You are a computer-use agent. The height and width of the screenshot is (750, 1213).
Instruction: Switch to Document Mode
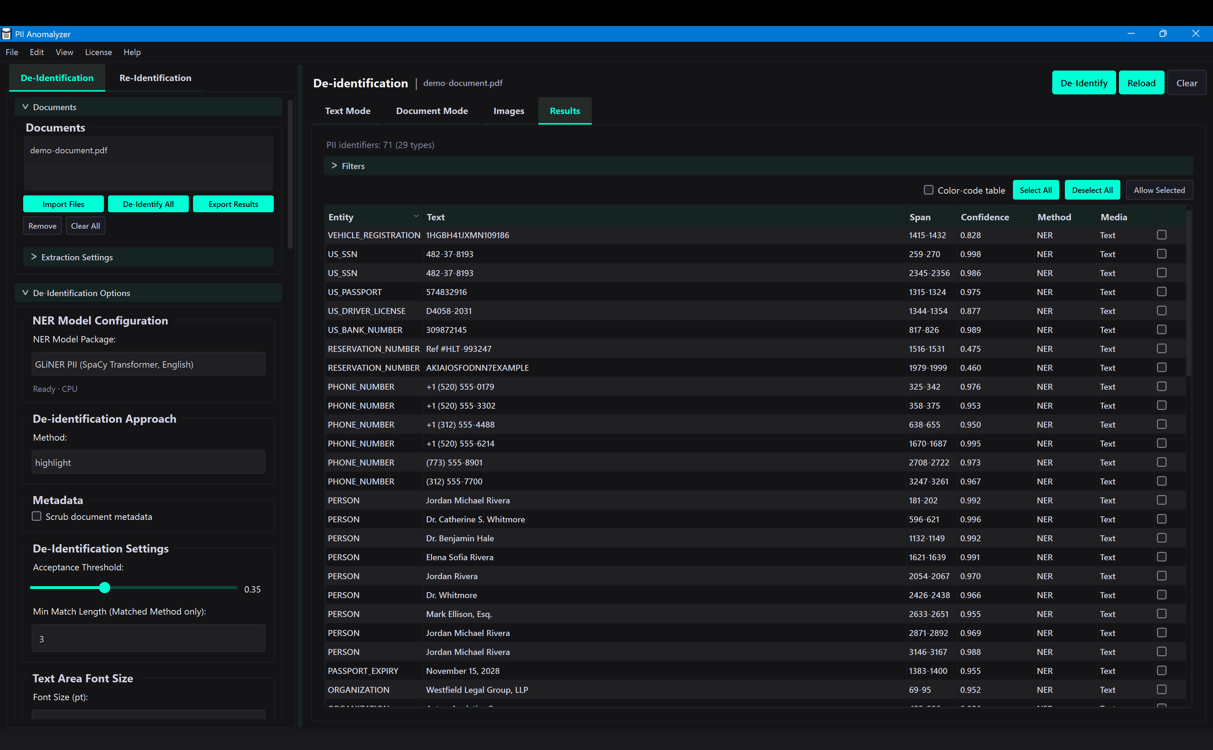pos(431,111)
